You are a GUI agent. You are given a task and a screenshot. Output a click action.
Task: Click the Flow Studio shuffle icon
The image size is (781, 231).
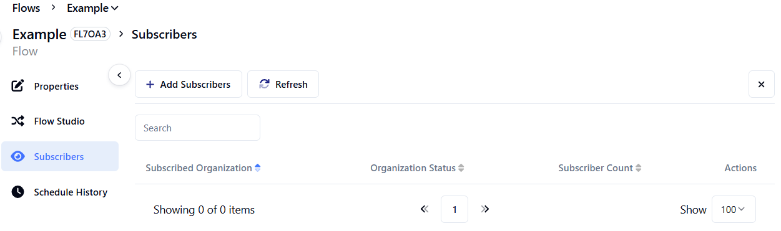[18, 121]
